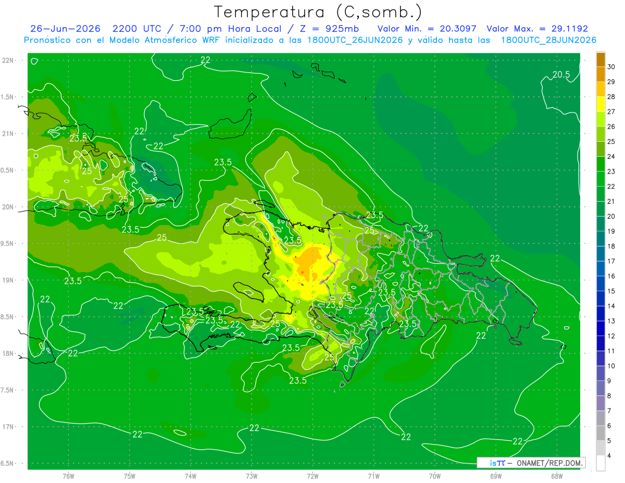Click the "69W" longitude axis label

click(496, 476)
